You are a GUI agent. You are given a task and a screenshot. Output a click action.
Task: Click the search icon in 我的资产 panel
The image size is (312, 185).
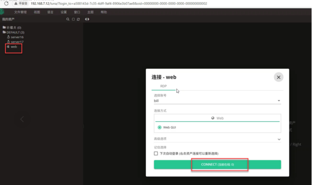point(68,19)
